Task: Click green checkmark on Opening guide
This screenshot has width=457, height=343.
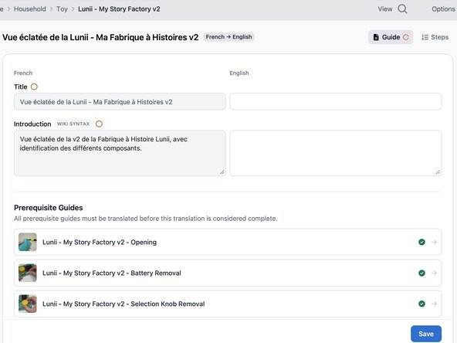Action: tap(421, 242)
